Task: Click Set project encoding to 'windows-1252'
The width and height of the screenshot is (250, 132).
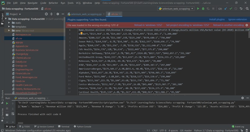Action: click(x=188, y=25)
